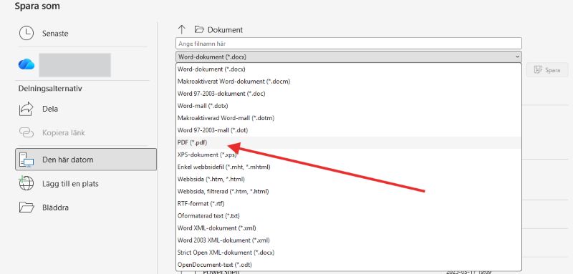Focus the Ange filnamn här field
This screenshot has height=274, width=573.
[x=349, y=44]
